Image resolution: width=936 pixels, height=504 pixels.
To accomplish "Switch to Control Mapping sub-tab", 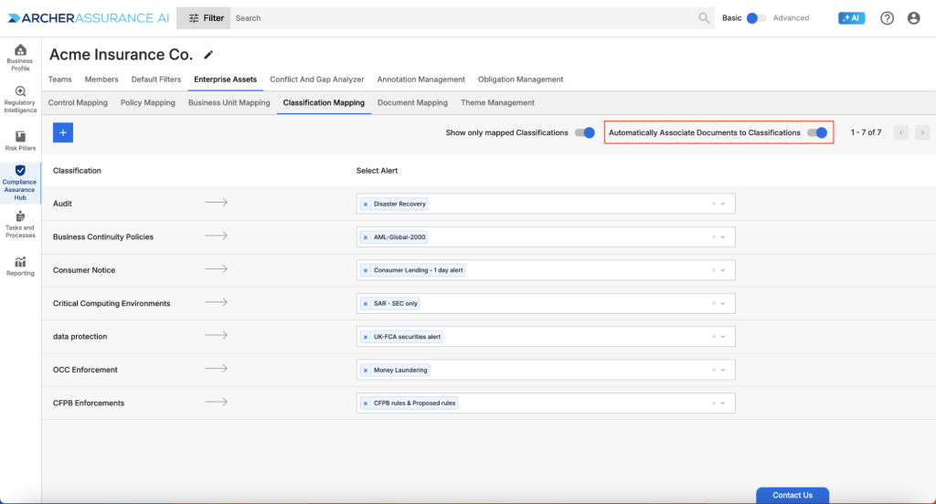I will tap(78, 102).
